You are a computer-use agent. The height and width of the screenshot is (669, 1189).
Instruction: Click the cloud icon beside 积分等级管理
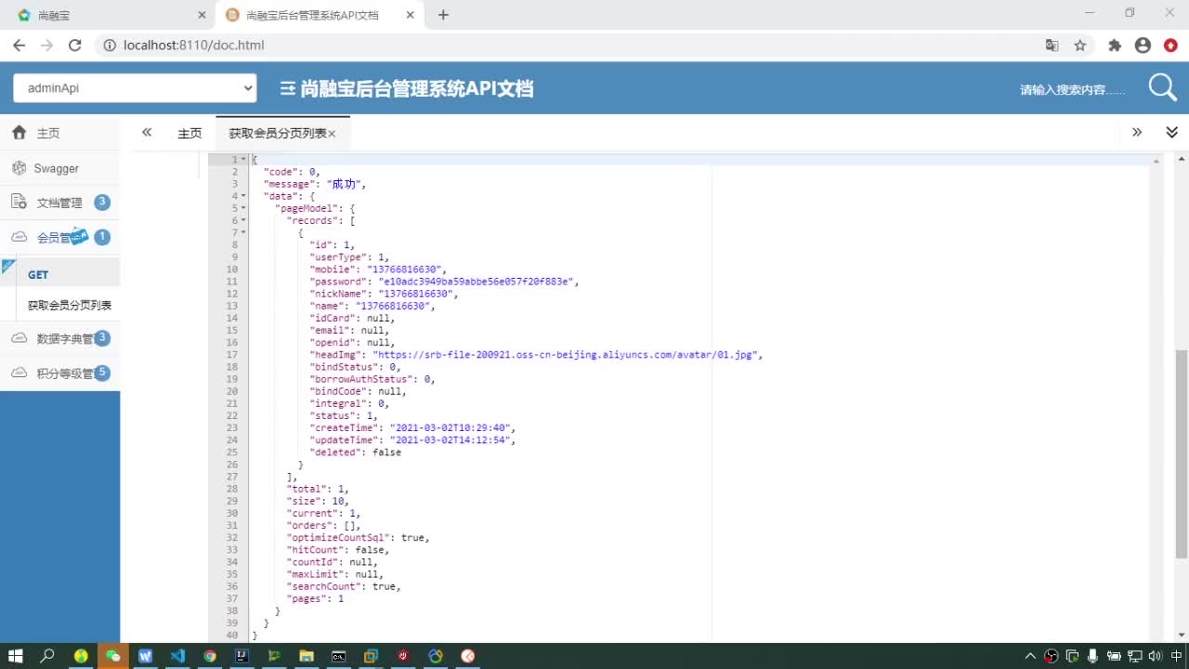point(19,373)
